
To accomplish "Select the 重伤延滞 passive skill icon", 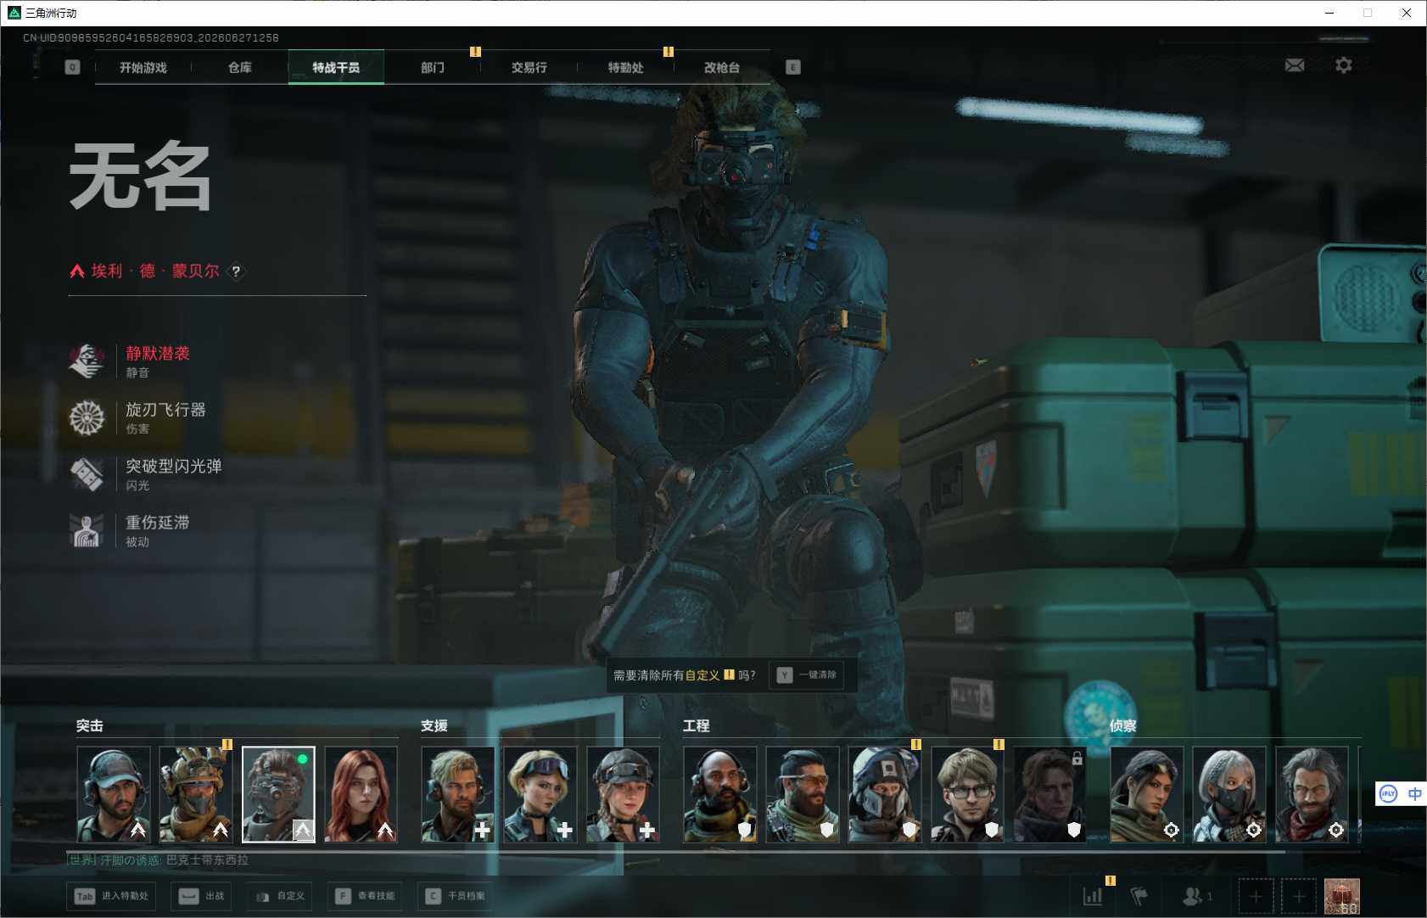I will 87,530.
